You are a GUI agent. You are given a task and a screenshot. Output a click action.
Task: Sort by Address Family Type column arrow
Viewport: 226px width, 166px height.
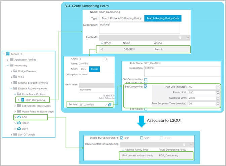pos(123,150)
